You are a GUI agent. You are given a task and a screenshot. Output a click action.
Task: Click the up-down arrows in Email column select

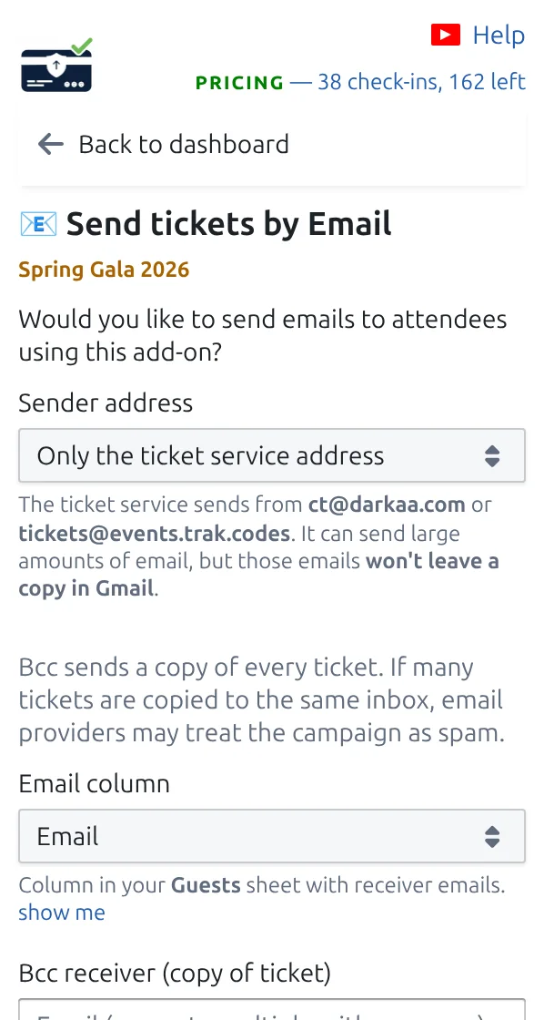[492, 837]
